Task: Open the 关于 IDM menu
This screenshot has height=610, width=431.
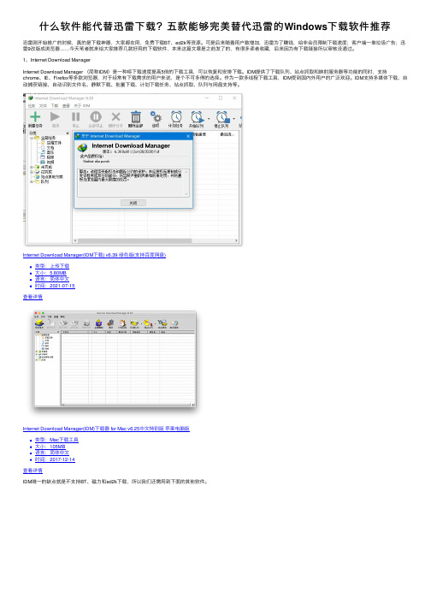Action: click(x=82, y=106)
